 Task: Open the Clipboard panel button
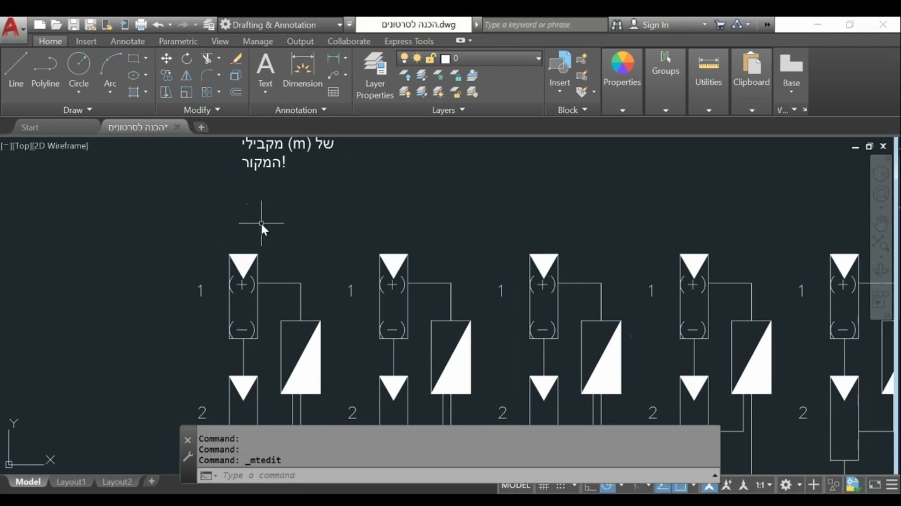tap(752, 70)
